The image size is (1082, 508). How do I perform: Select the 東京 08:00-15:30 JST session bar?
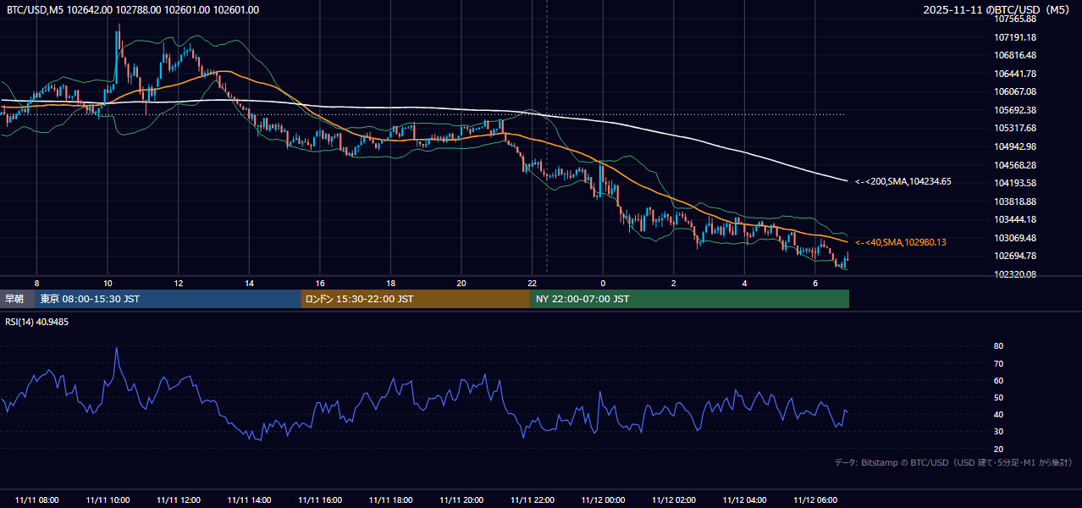pos(168,299)
